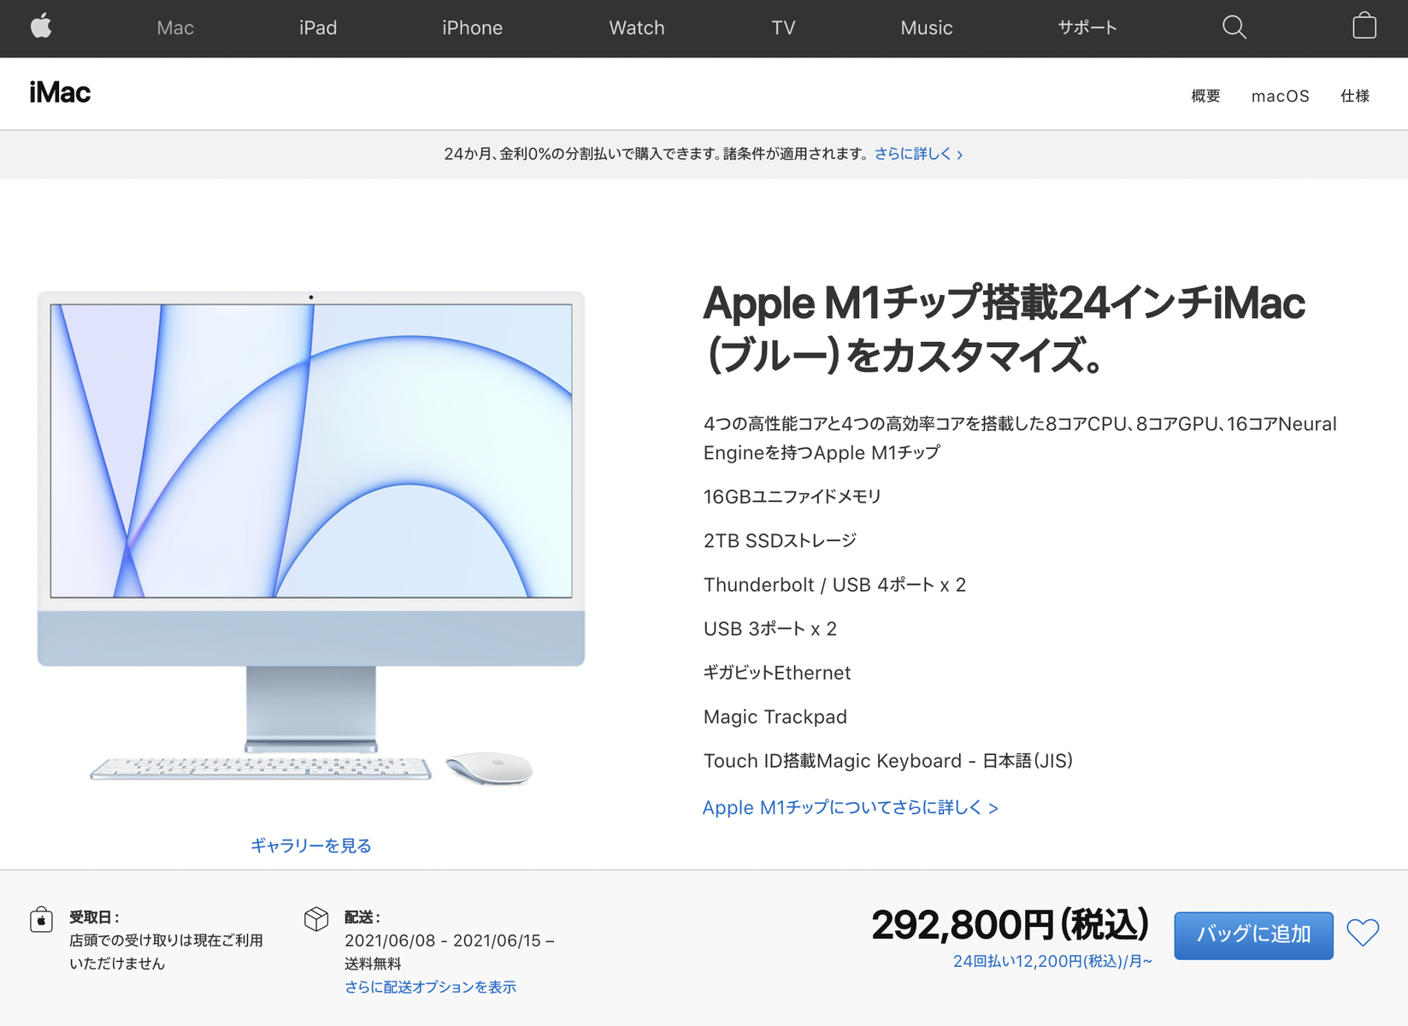Follow Apple M1チップについてさらに詳しく link

(851, 808)
